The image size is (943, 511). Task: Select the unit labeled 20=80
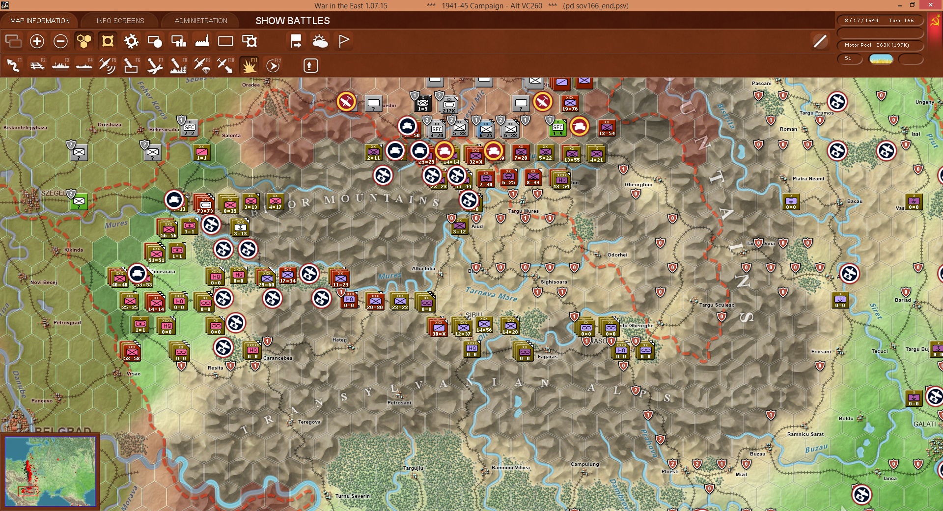(x=375, y=301)
